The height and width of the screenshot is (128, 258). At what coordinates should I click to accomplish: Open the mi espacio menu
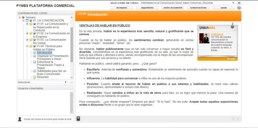[x=121, y=8]
